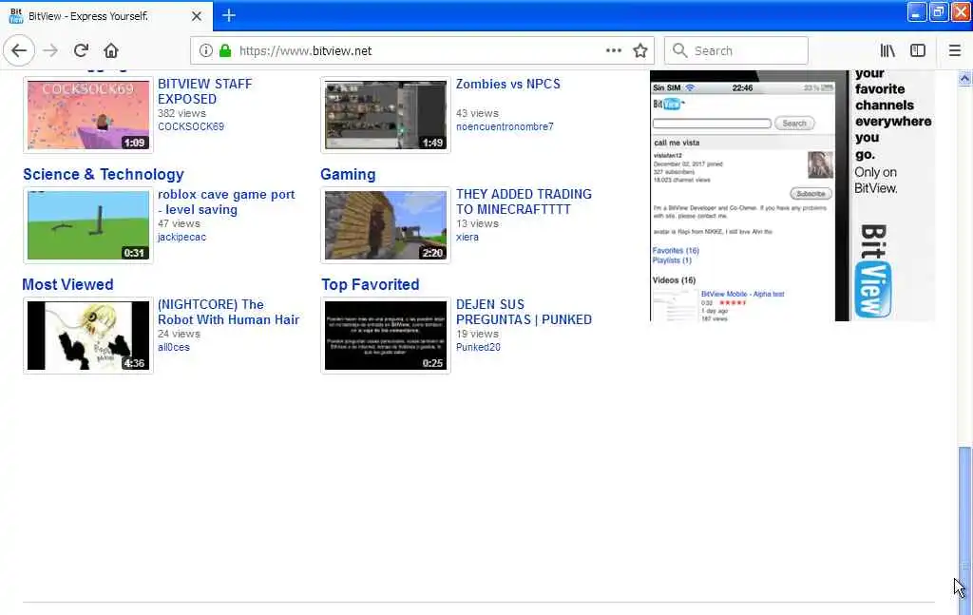
Task: Open NIGHTCORE Robot With Human Hair link
Action: (228, 312)
